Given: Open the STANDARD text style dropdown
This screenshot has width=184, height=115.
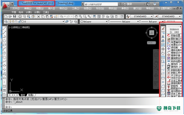Looking at the screenshot, I should pos(142,16).
